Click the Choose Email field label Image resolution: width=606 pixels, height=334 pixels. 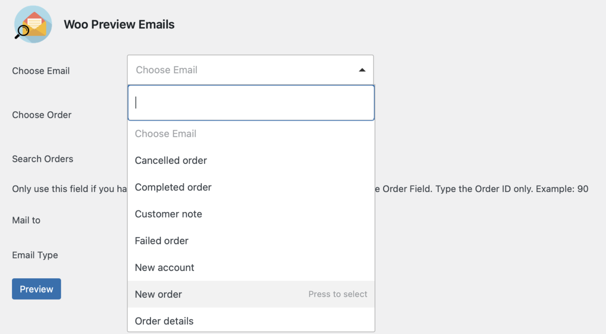(40, 71)
